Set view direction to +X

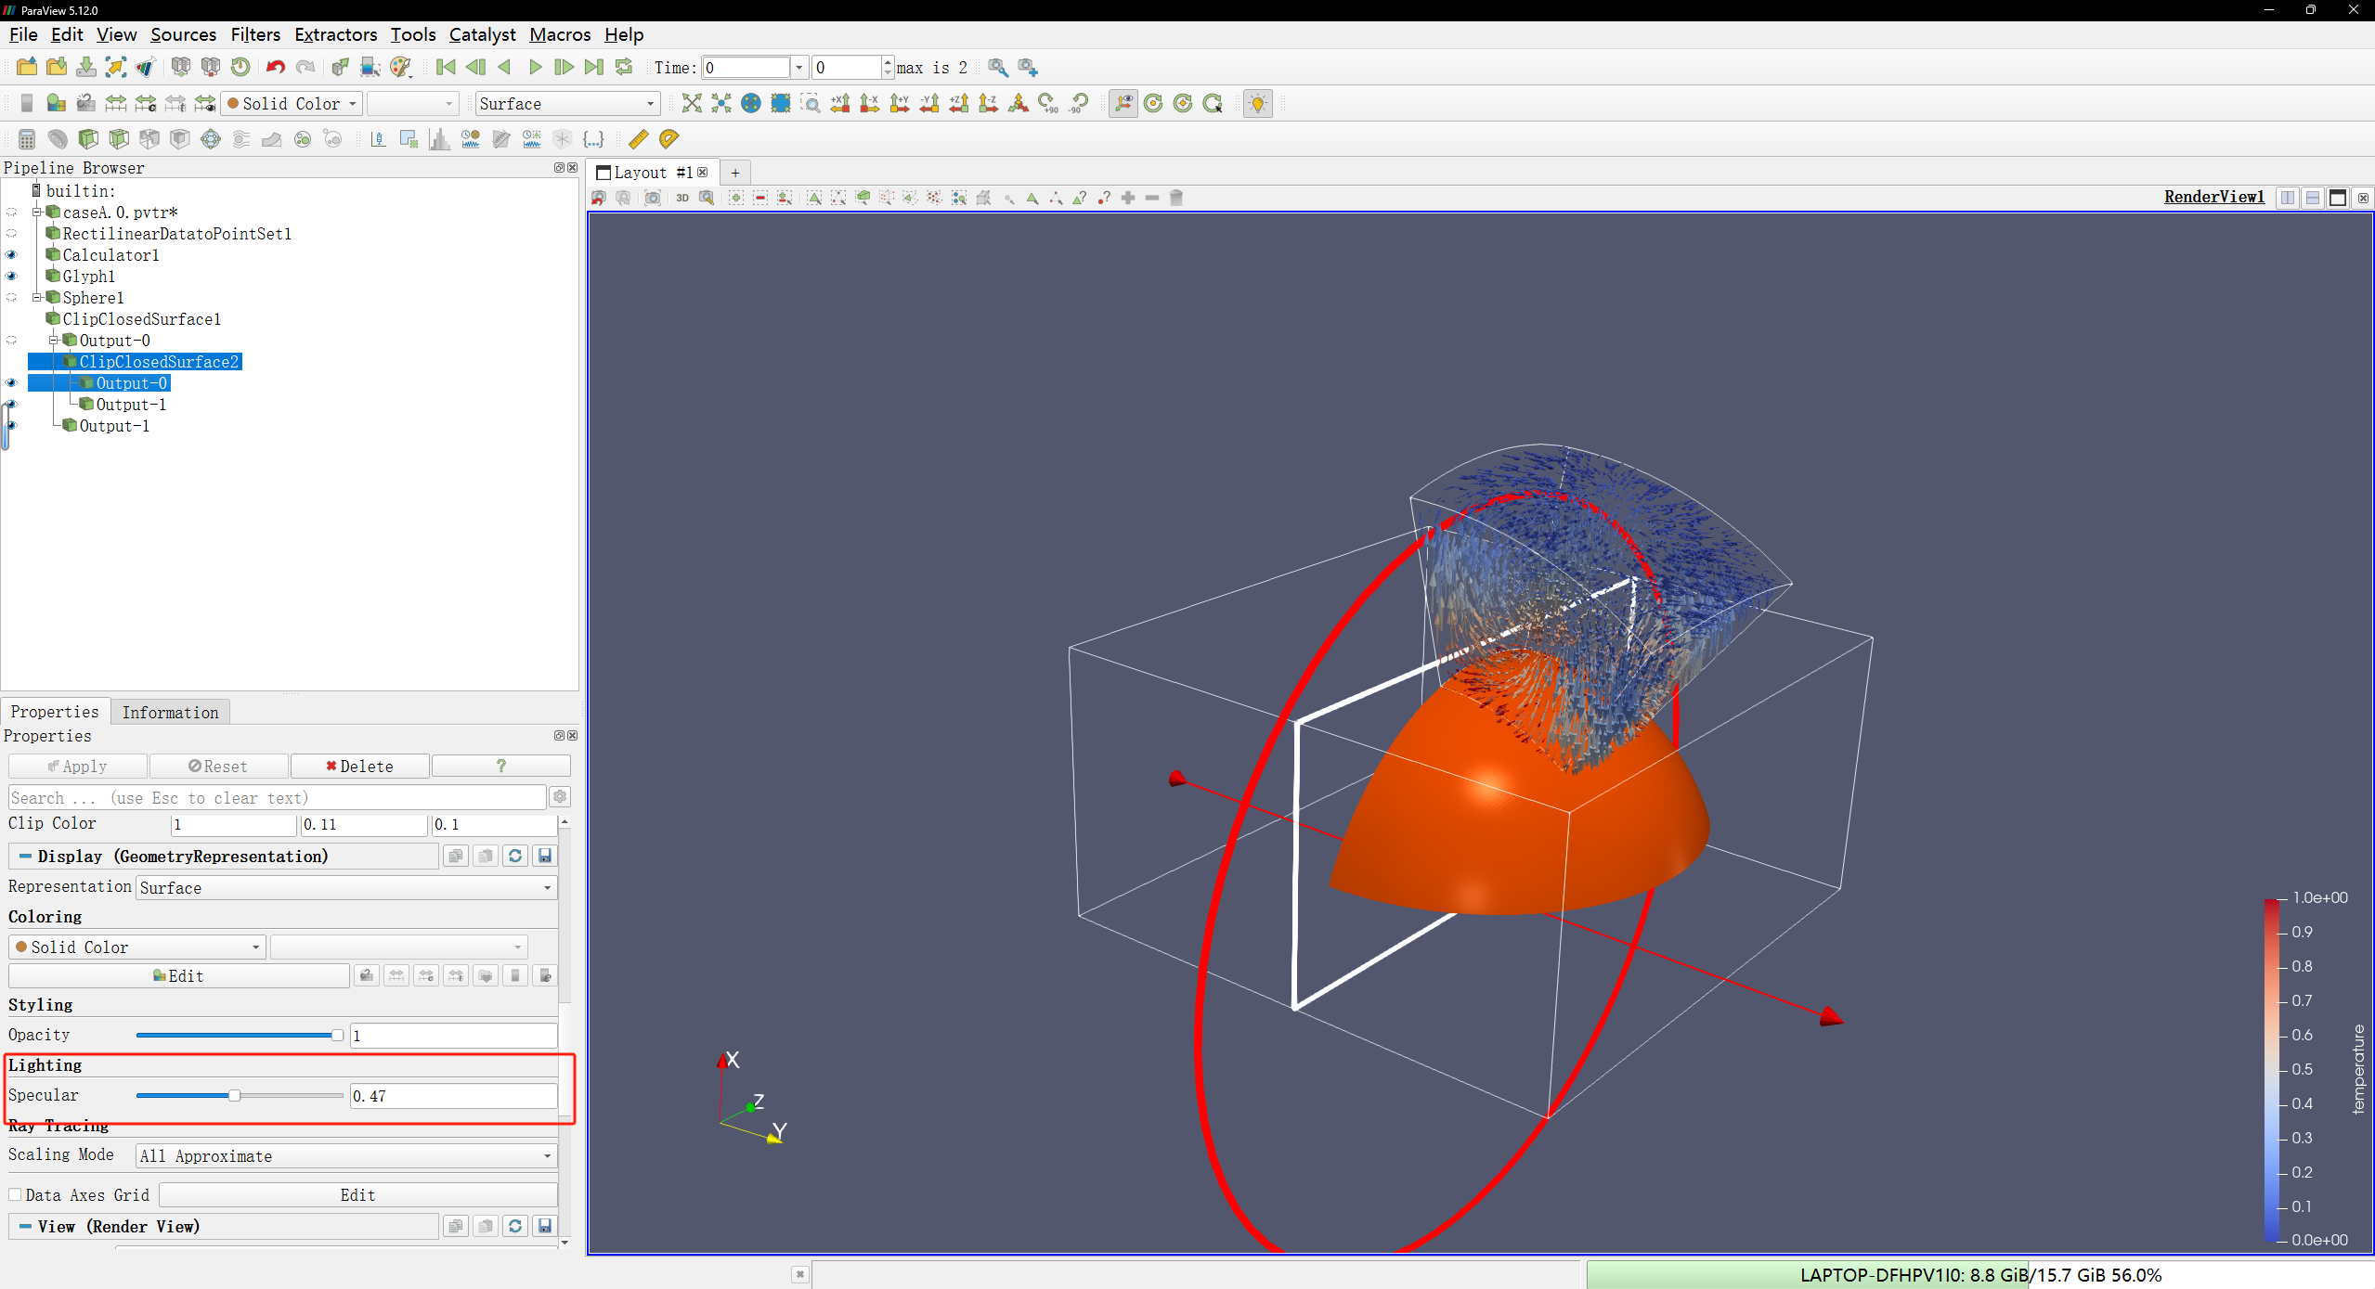839,103
